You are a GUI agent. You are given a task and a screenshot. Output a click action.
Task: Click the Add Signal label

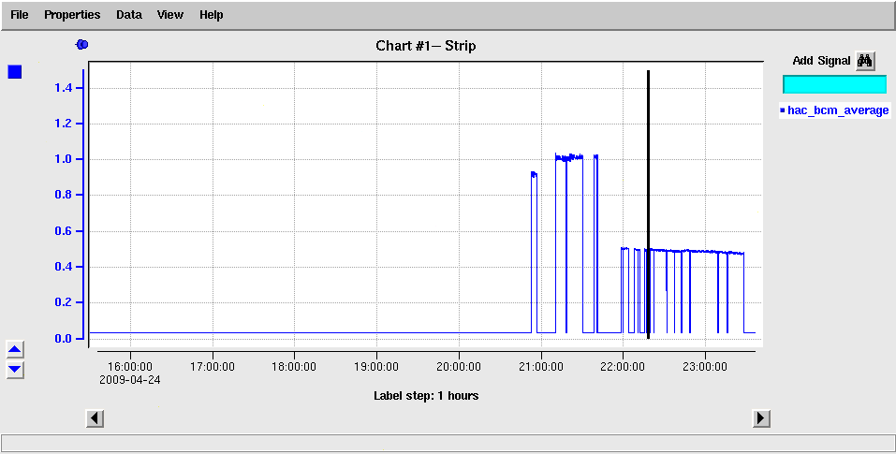[821, 61]
